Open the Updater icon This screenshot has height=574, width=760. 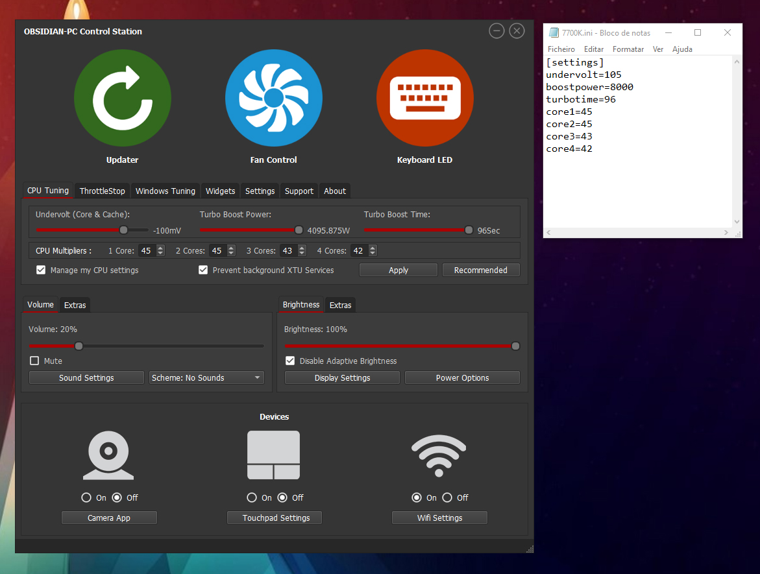point(123,98)
